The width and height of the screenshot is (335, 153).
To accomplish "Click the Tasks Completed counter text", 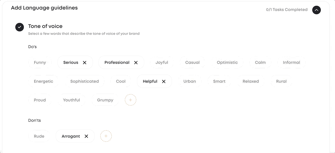I will click(x=287, y=10).
